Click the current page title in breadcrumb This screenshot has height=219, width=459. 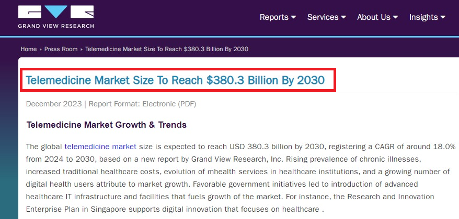(x=166, y=49)
